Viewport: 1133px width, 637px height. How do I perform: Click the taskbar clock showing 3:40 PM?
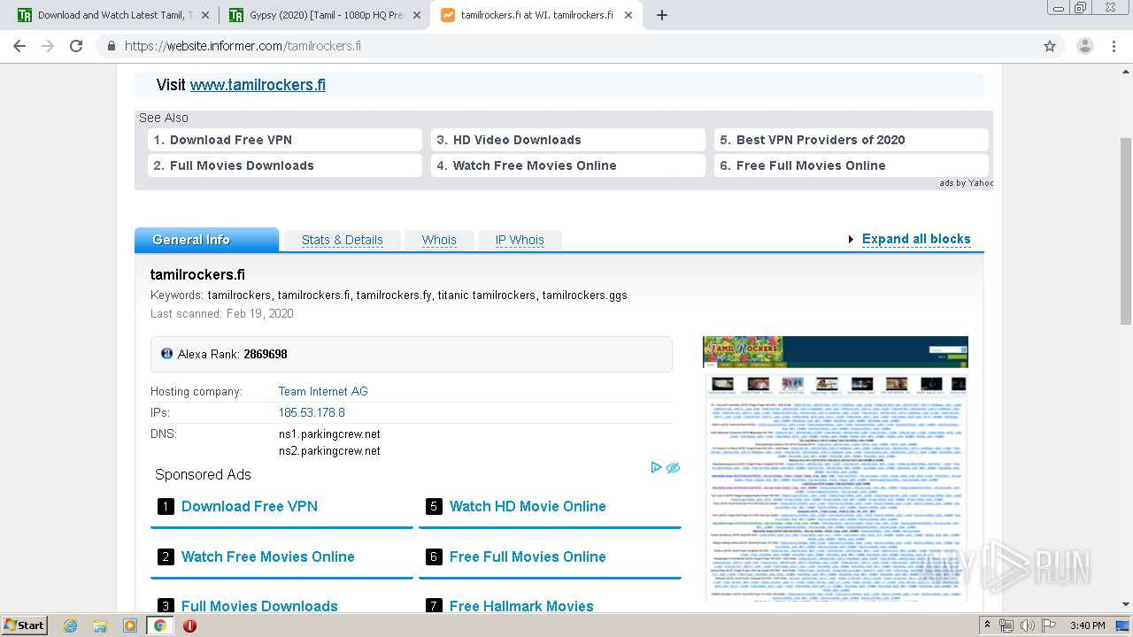coord(1087,625)
